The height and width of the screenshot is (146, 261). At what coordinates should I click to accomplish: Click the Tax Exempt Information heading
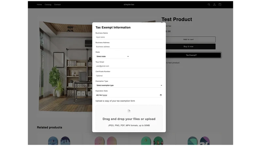click(x=113, y=28)
